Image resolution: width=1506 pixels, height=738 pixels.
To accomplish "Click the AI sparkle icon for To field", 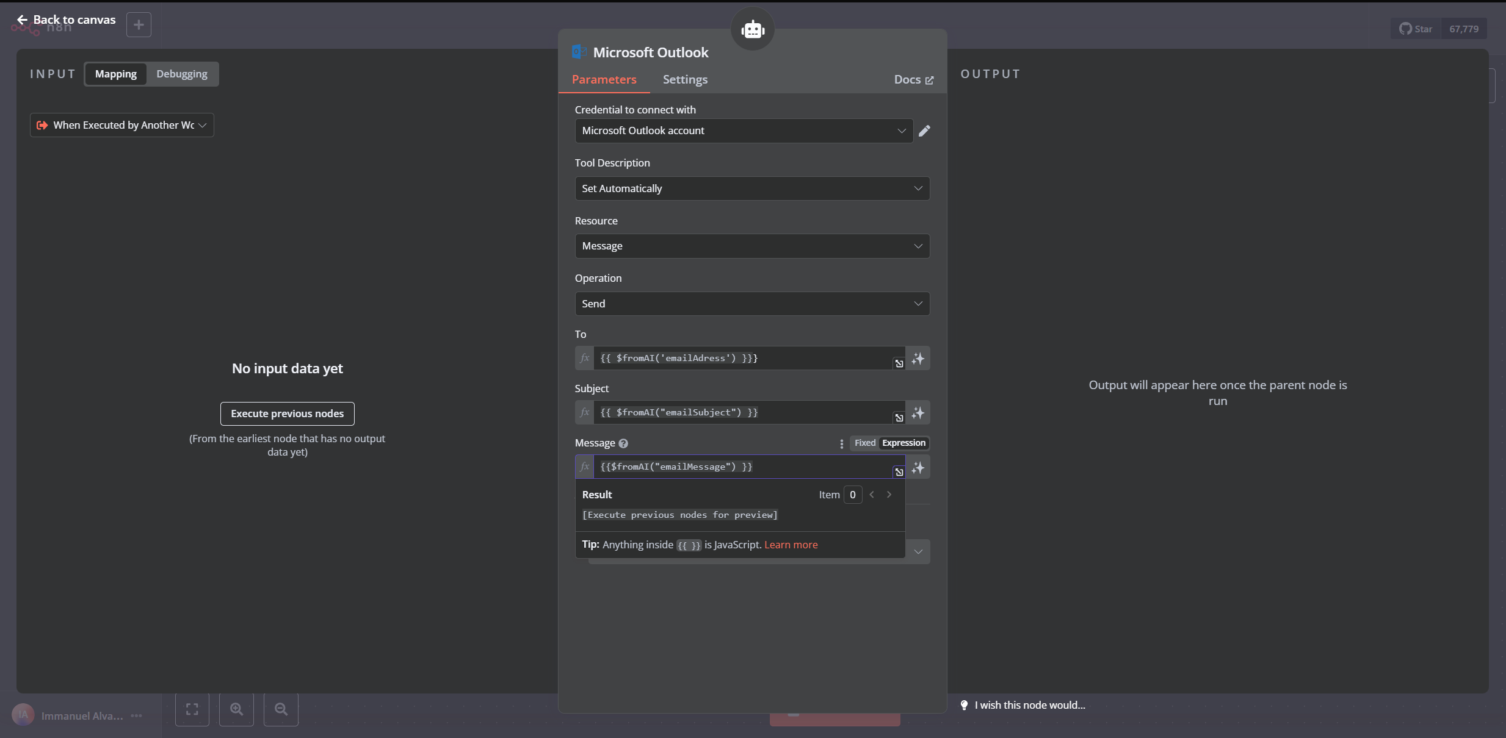I will [x=918, y=359].
